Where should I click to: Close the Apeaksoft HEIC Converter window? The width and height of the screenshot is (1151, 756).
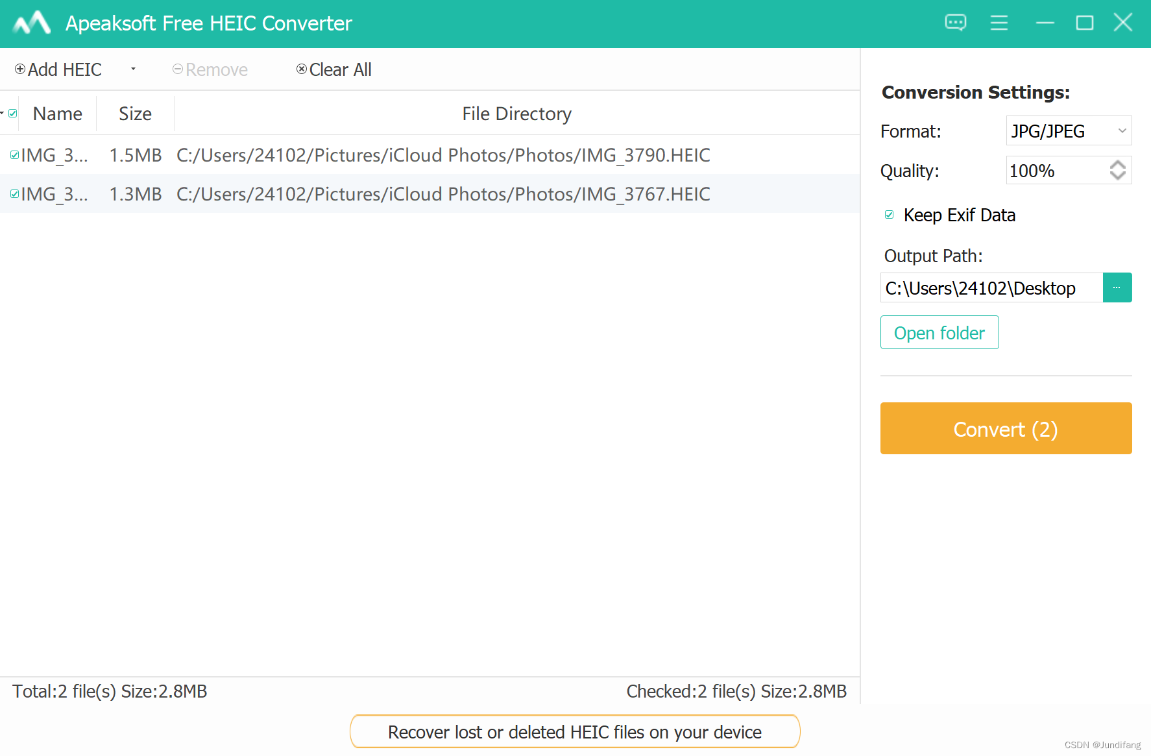[1123, 23]
